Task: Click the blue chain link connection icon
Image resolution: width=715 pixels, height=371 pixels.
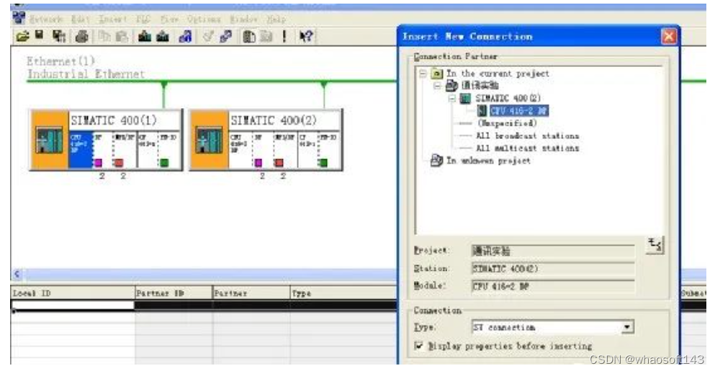Action: [x=225, y=36]
